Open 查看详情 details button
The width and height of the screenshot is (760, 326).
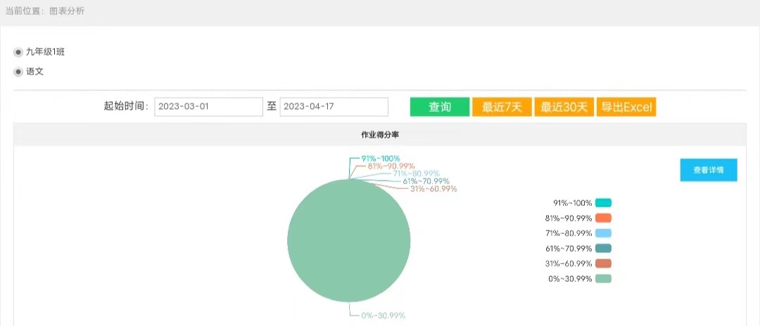(x=709, y=170)
